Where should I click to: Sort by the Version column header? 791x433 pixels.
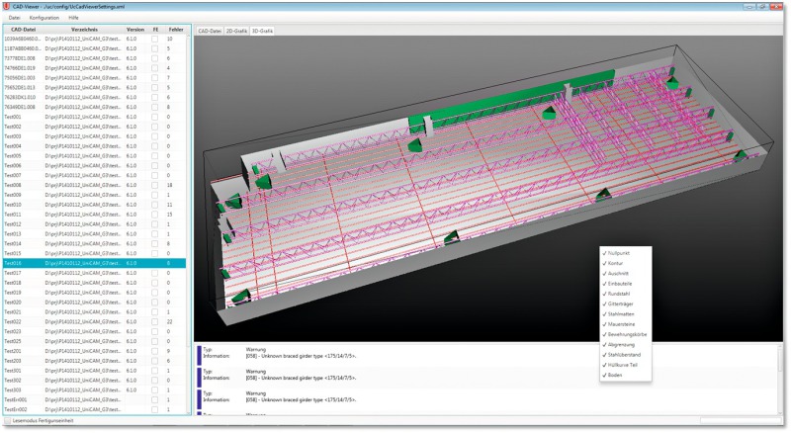tap(135, 30)
